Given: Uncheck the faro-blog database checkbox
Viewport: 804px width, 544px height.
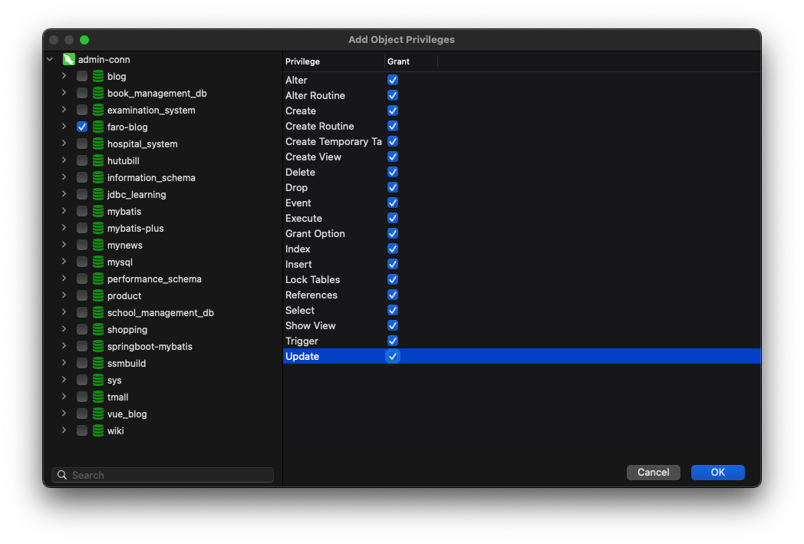Looking at the screenshot, I should tap(81, 127).
